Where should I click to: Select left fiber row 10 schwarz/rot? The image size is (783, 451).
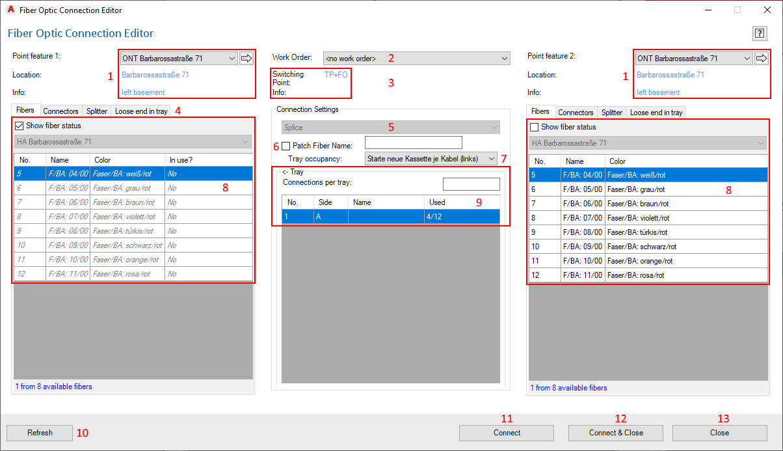click(133, 245)
